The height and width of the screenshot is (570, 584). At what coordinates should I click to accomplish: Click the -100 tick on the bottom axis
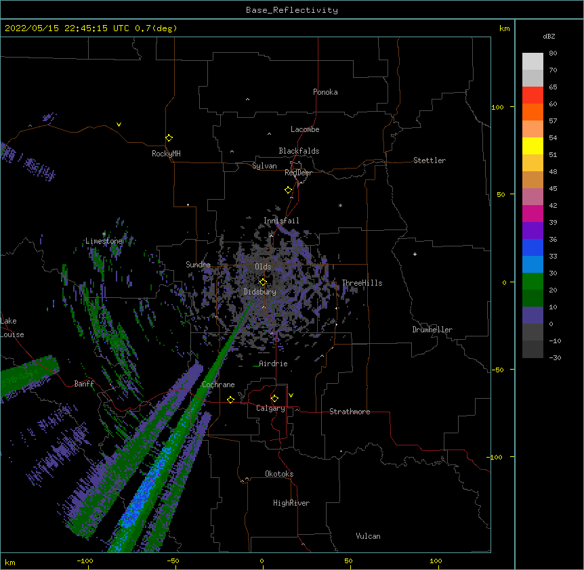tap(85, 561)
